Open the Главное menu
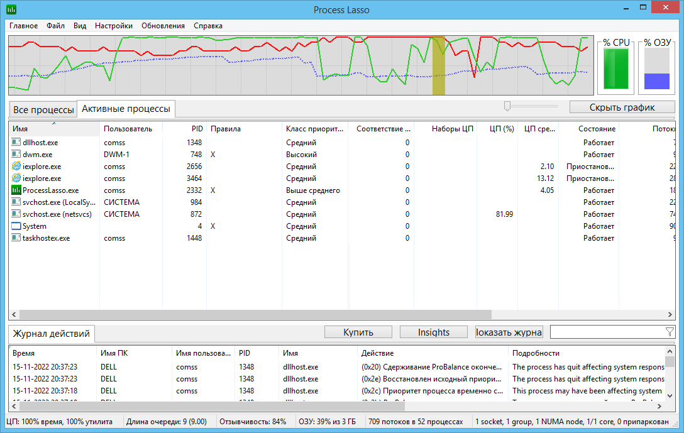The image size is (684, 433). [x=23, y=26]
